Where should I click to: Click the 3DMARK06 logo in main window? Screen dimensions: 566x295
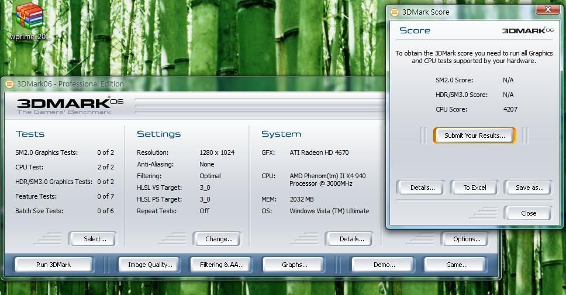click(x=70, y=106)
